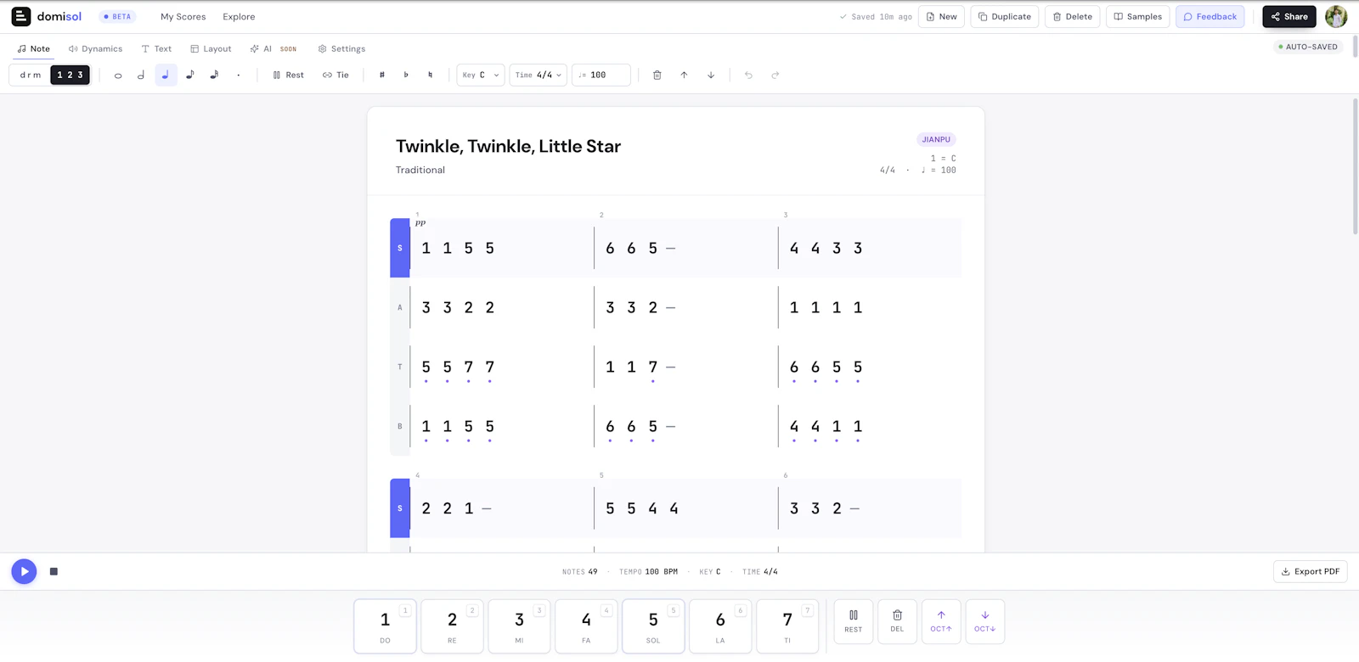Stop playback
The image size is (1359, 662).
coord(54,571)
